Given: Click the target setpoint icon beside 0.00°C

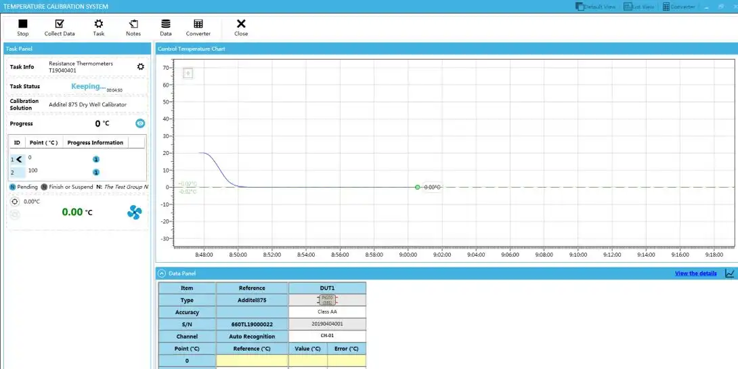Looking at the screenshot, I should pos(15,201).
